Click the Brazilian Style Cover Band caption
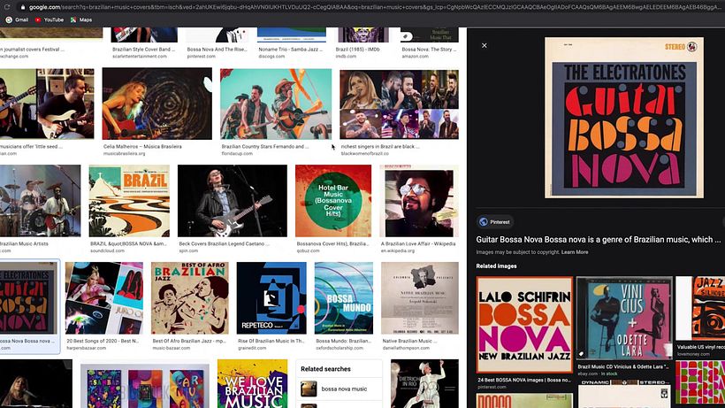 click(143, 49)
